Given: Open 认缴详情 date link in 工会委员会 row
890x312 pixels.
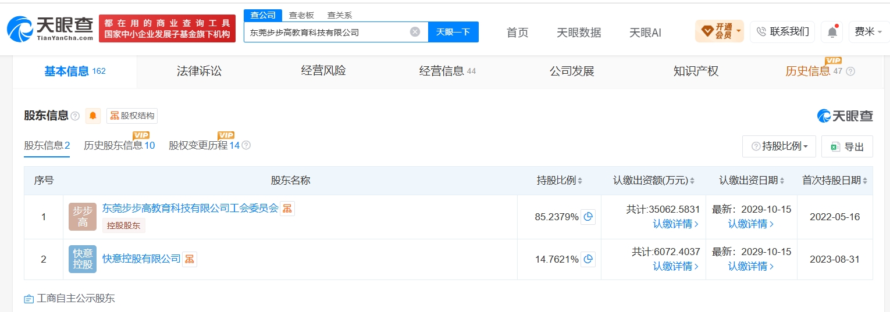Looking at the screenshot, I should coord(751,224).
